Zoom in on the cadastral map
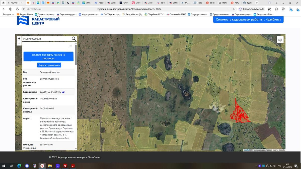301x169 pixels. [19, 39]
